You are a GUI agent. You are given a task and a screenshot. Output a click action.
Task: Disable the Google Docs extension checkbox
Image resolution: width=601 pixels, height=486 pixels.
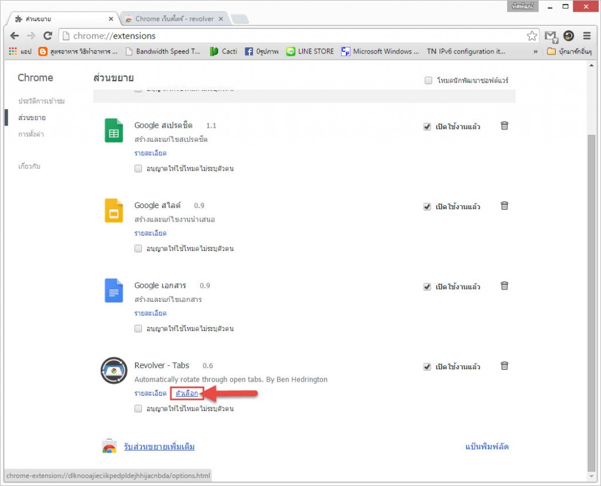[427, 287]
